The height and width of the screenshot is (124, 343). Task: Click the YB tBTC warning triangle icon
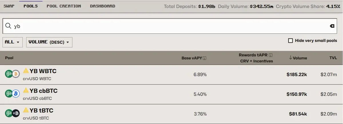(26, 110)
